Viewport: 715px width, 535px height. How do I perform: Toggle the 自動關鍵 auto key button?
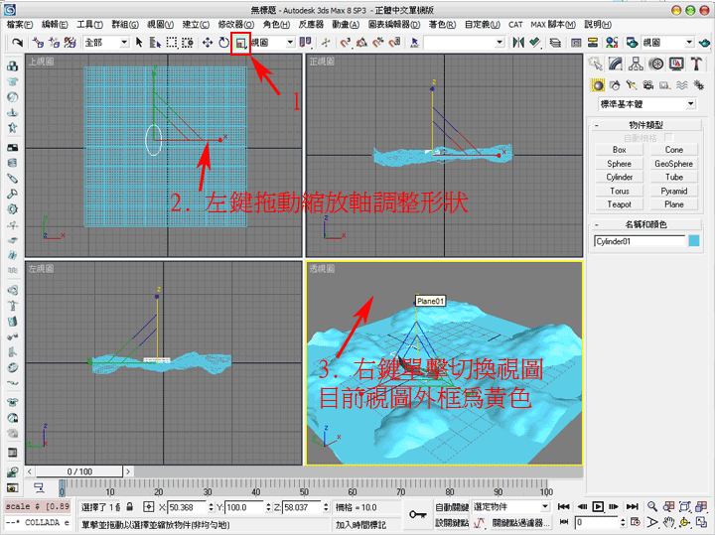click(452, 507)
